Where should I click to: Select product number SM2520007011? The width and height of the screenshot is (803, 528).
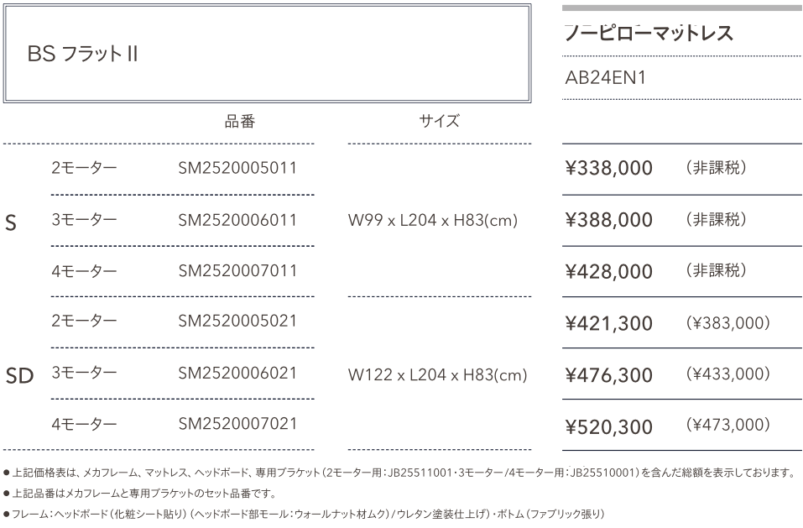click(x=237, y=271)
